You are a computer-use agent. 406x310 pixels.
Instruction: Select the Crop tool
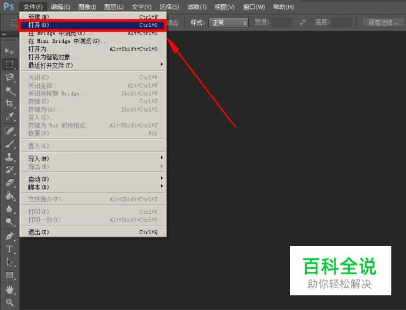point(9,103)
